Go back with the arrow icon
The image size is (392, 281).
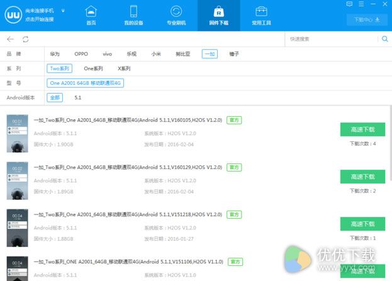pos(10,39)
